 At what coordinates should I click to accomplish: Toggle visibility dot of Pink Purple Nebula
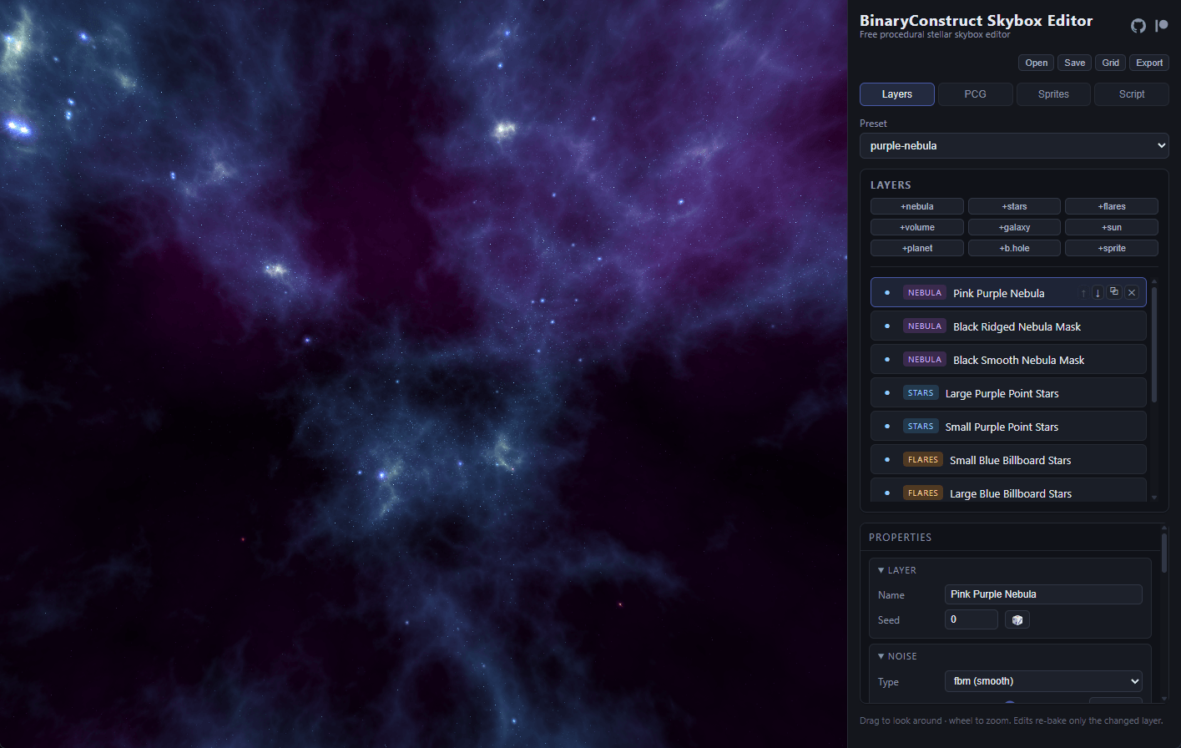point(887,293)
